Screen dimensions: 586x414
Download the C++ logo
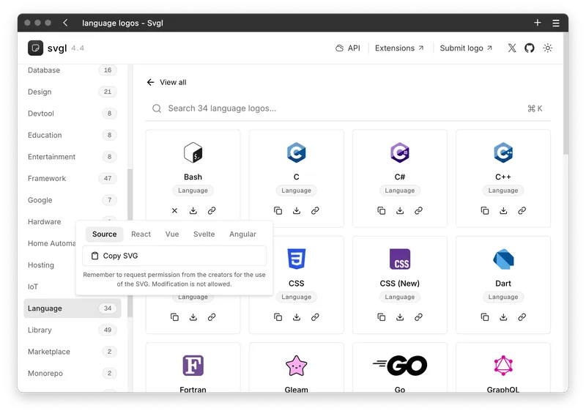coord(503,210)
